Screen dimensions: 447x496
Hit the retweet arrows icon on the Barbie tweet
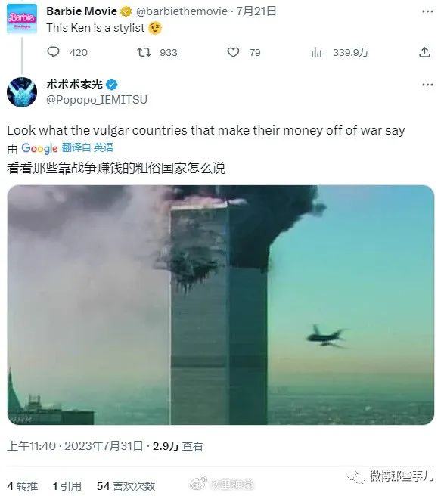tap(144, 52)
